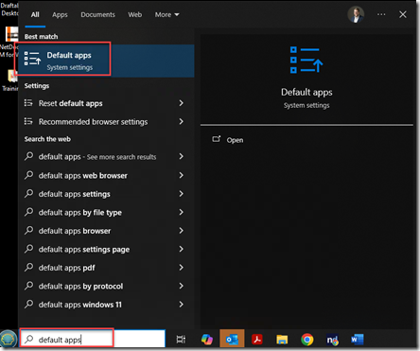Switch to the Apps tab
Screen dimensions: 420x351
60,15
